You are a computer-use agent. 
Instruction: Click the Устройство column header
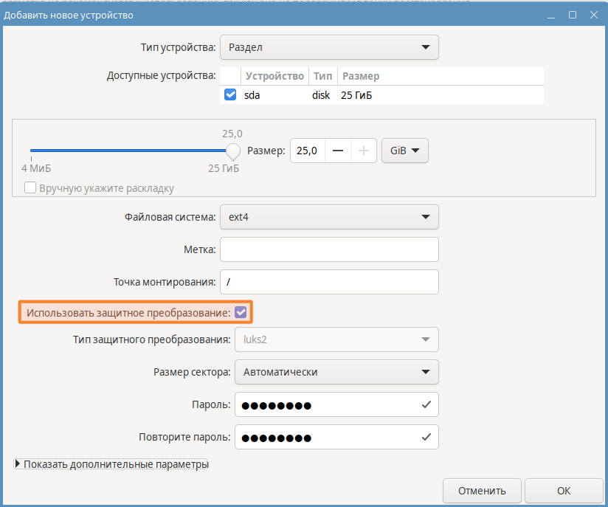274,76
